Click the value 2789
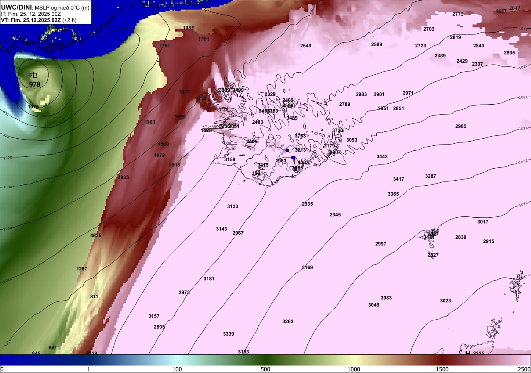Screen dimensions: 531x373 (x=345, y=104)
